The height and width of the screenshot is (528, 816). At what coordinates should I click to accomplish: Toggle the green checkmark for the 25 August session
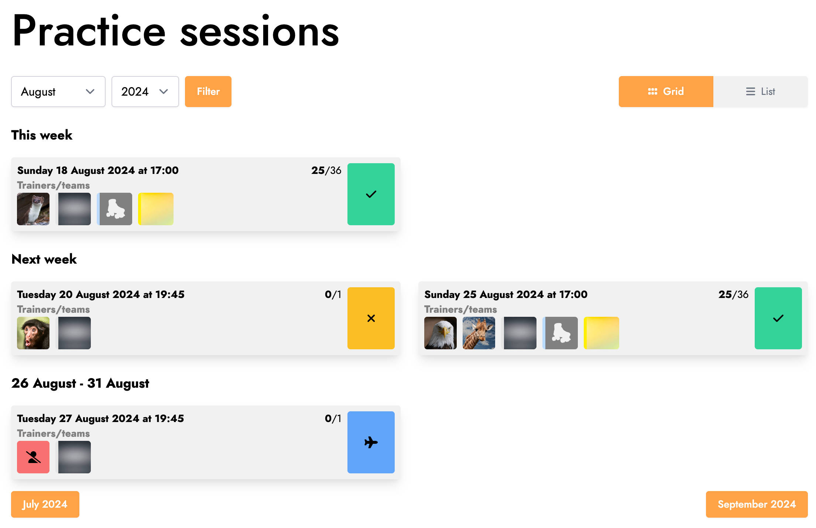click(x=778, y=318)
